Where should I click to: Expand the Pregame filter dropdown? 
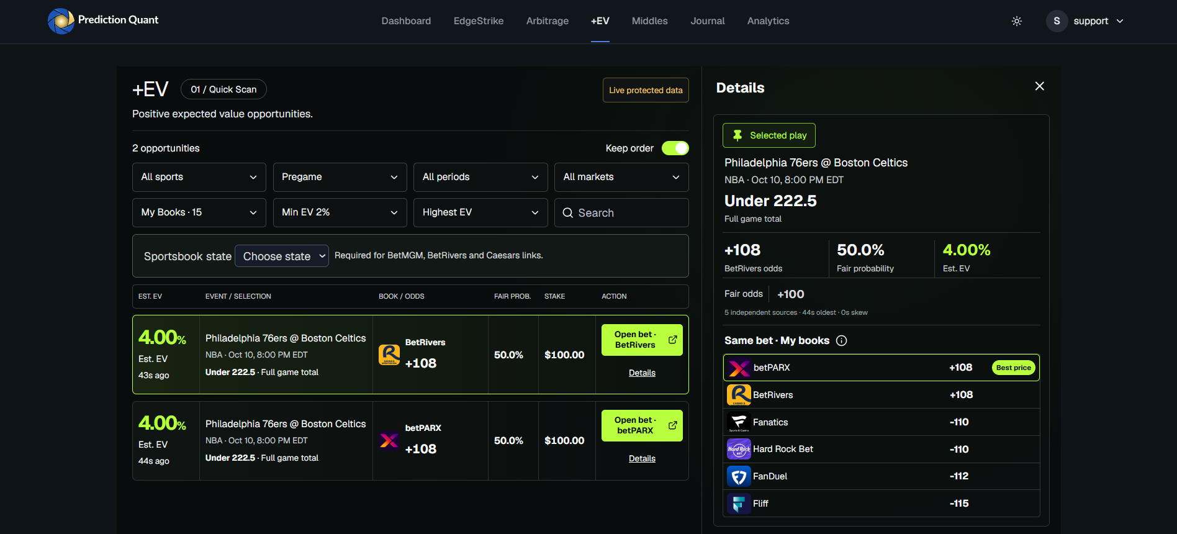340,177
